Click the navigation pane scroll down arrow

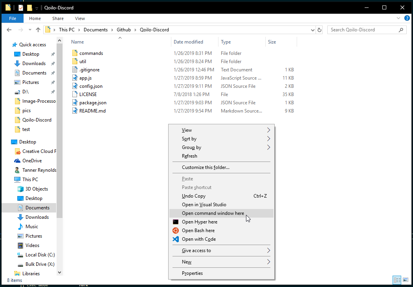[59, 272]
